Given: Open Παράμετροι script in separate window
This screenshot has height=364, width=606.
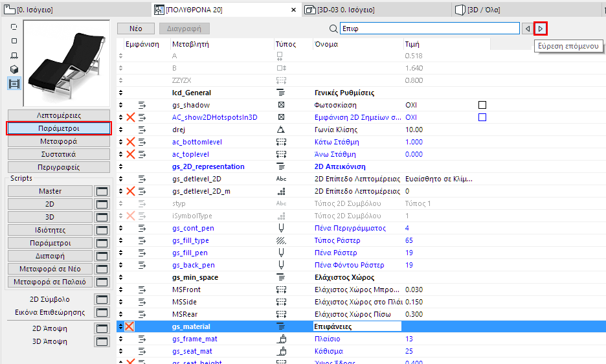Looking at the screenshot, I should [102, 243].
